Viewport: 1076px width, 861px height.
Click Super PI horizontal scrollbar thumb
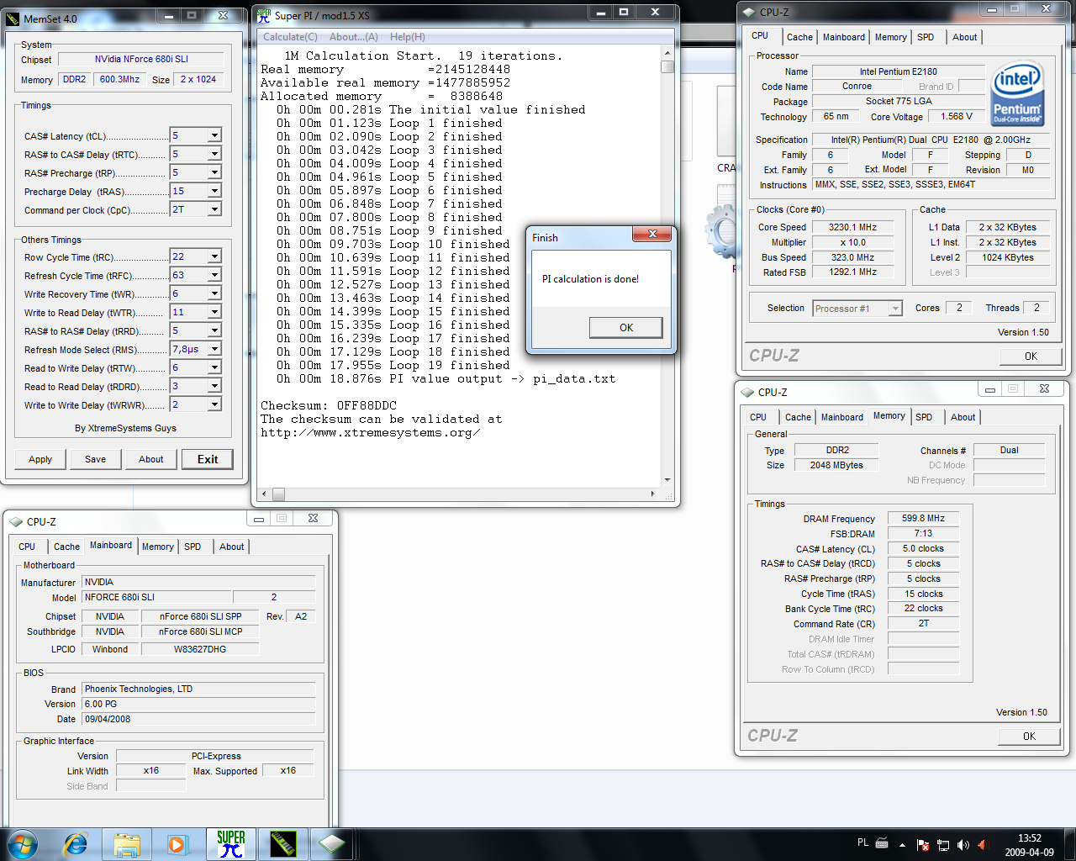pos(278,494)
